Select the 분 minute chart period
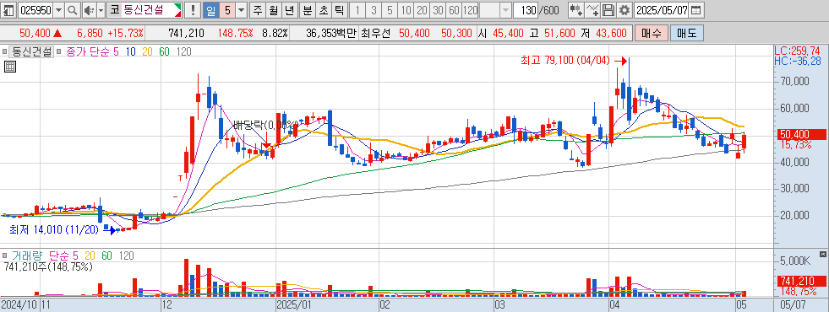 click(x=307, y=9)
